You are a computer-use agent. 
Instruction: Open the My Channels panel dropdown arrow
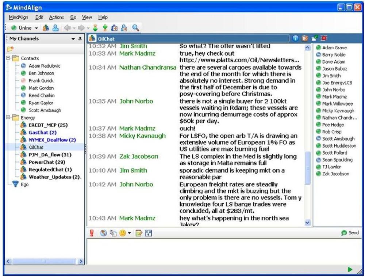pos(73,39)
